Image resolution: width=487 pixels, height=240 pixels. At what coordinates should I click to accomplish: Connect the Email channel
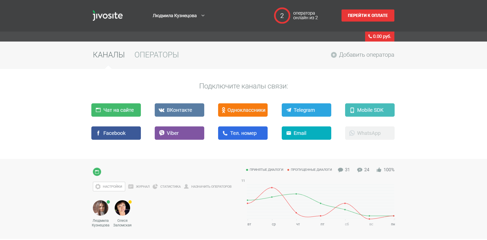coord(306,133)
